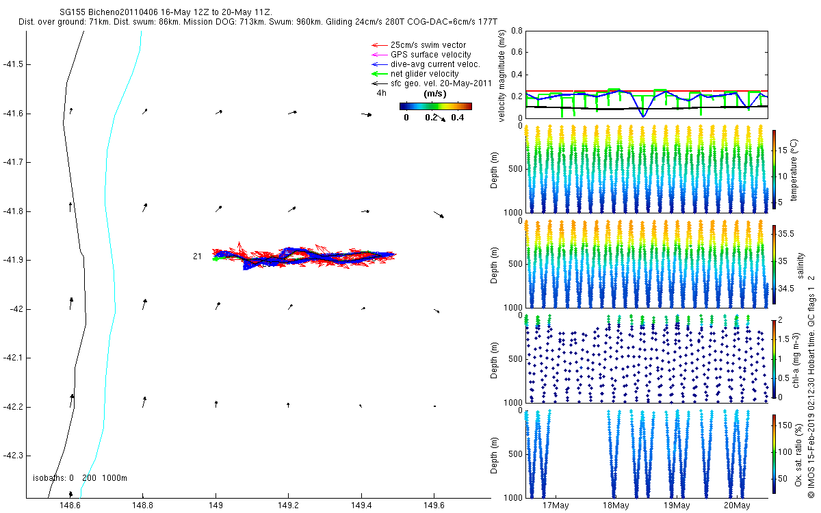The width and height of the screenshot is (821, 513).
Task: Click the salinity colorbar
Action: coord(774,263)
